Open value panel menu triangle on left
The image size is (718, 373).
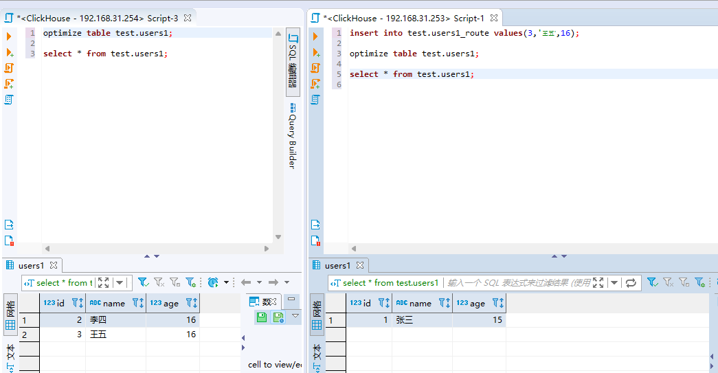295,315
